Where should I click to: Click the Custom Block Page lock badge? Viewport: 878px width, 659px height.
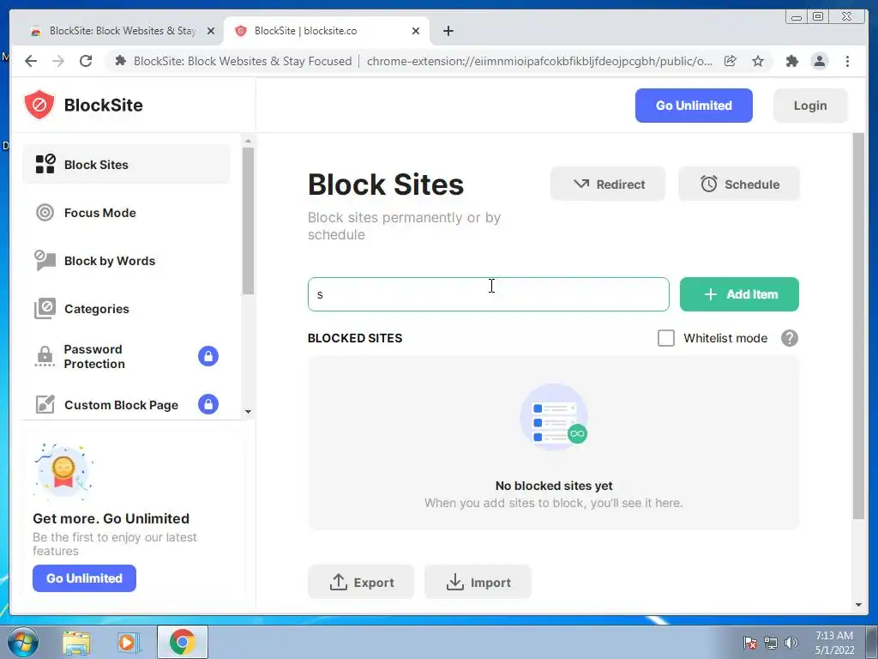point(207,404)
